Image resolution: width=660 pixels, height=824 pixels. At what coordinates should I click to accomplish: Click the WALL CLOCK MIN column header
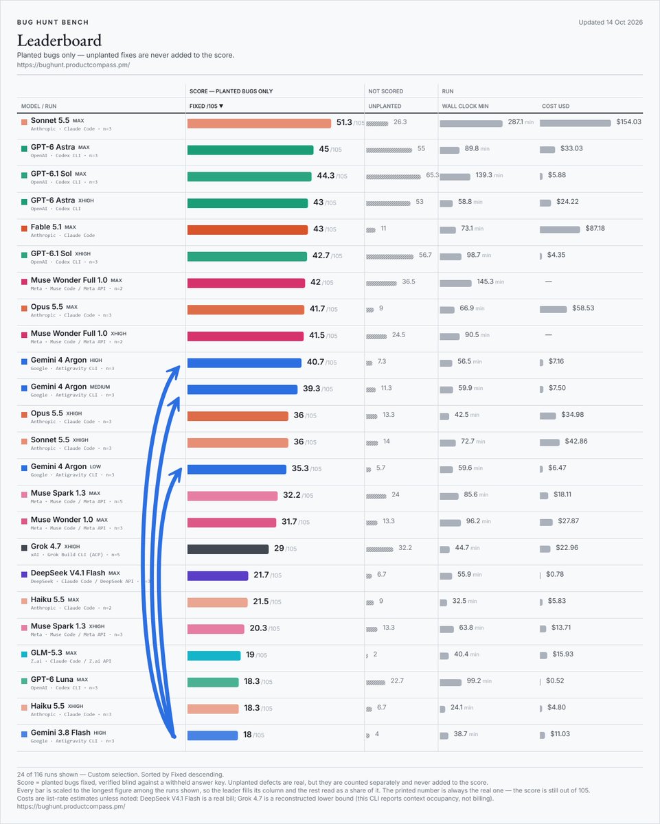(x=467, y=106)
